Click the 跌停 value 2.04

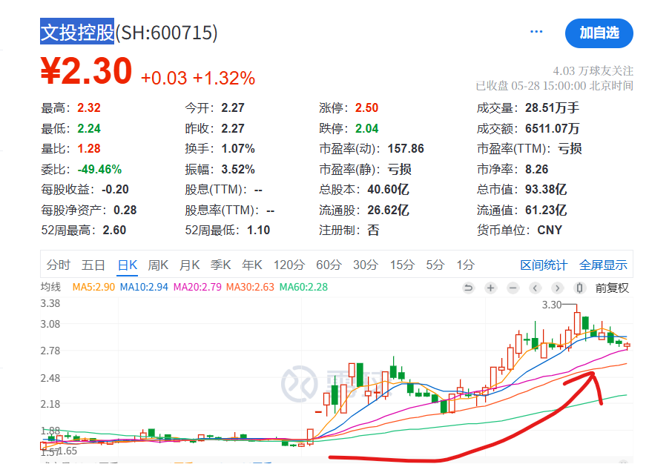[x=366, y=129]
